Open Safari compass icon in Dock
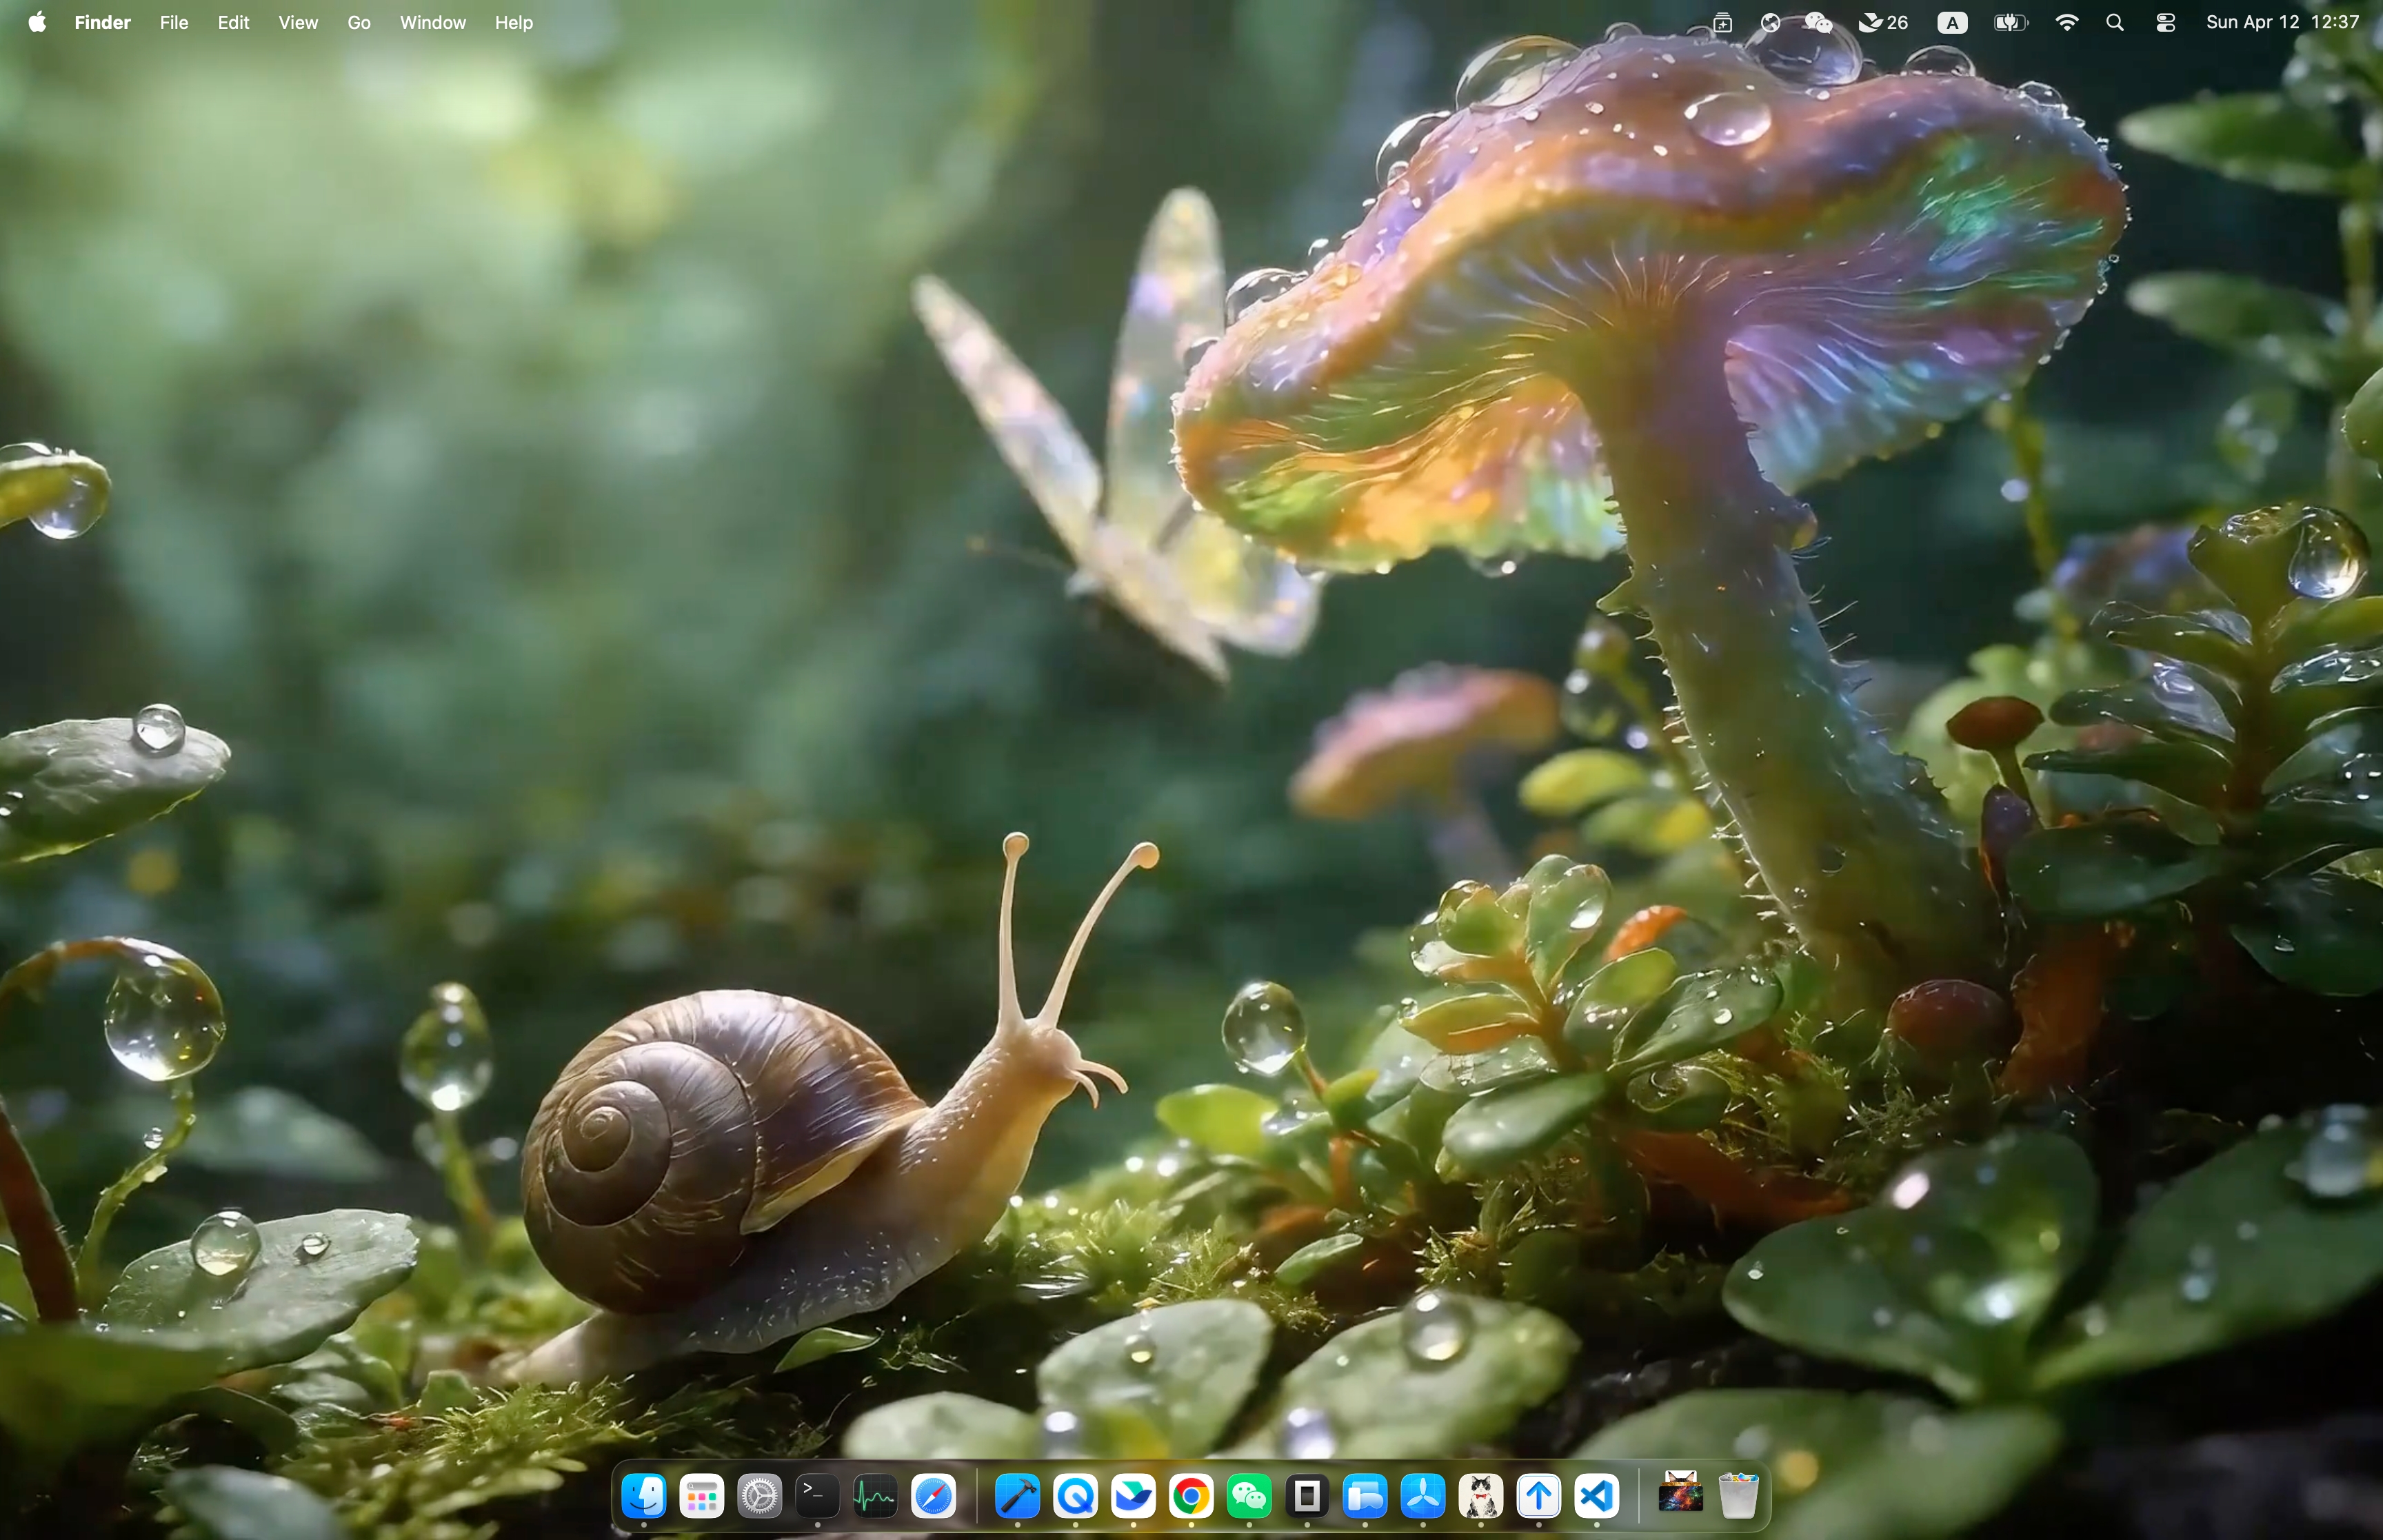The image size is (2383, 1540). [933, 1497]
